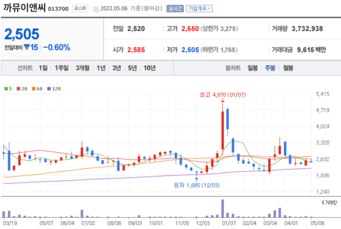This screenshot has width=341, height=229.
Task: Click the 거래대금 value 9,615 백만
Action: tap(312, 50)
